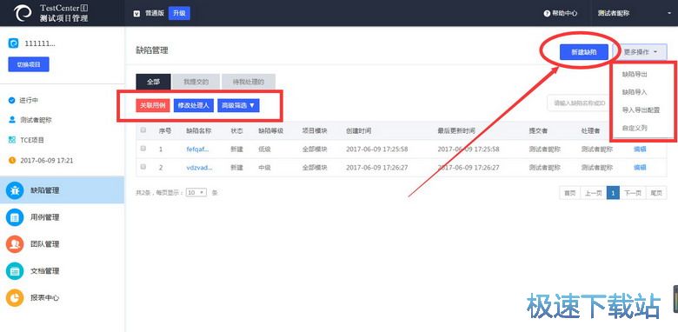
Task: Go to 上一页 previous page
Action: click(x=593, y=193)
